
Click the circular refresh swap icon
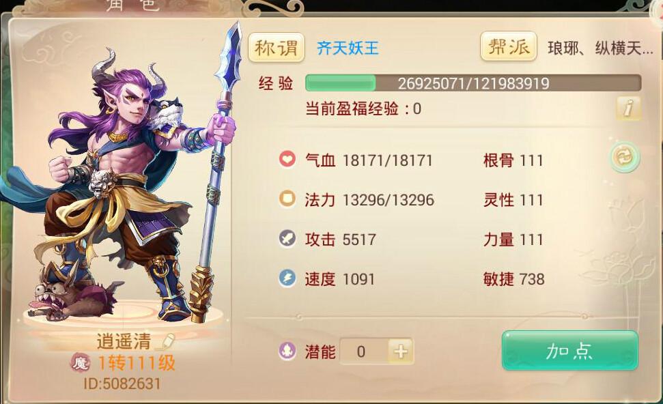(x=625, y=158)
